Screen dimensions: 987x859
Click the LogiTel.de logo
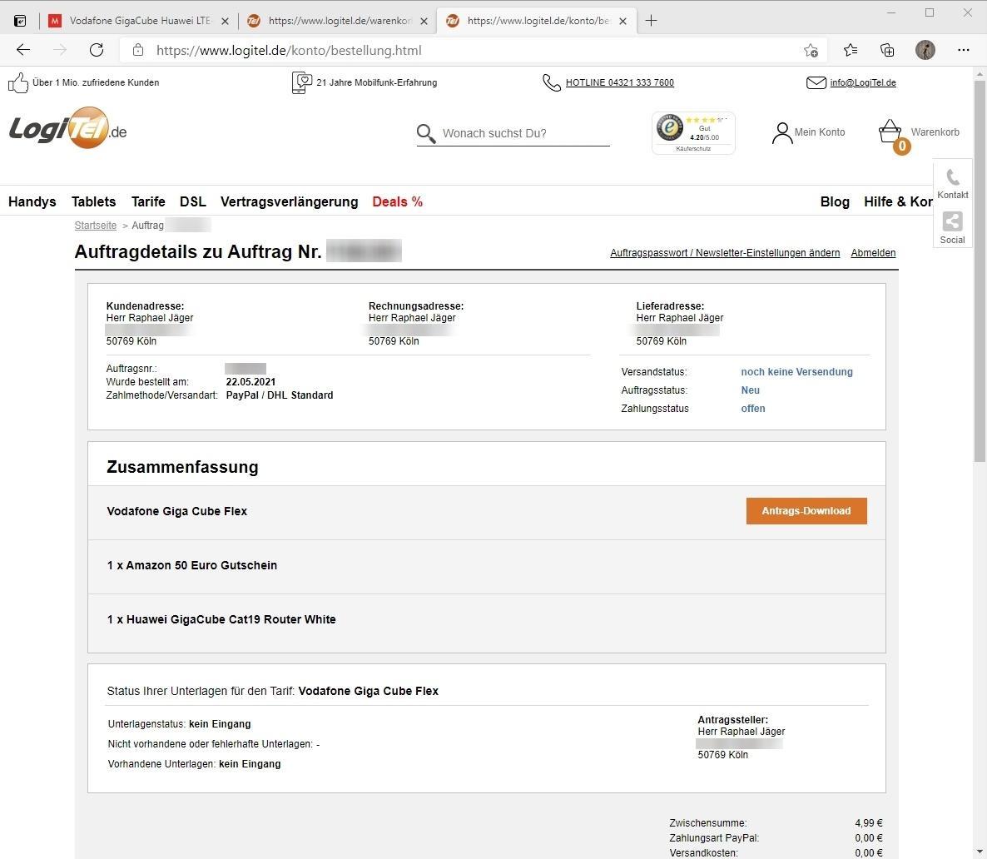[68, 130]
